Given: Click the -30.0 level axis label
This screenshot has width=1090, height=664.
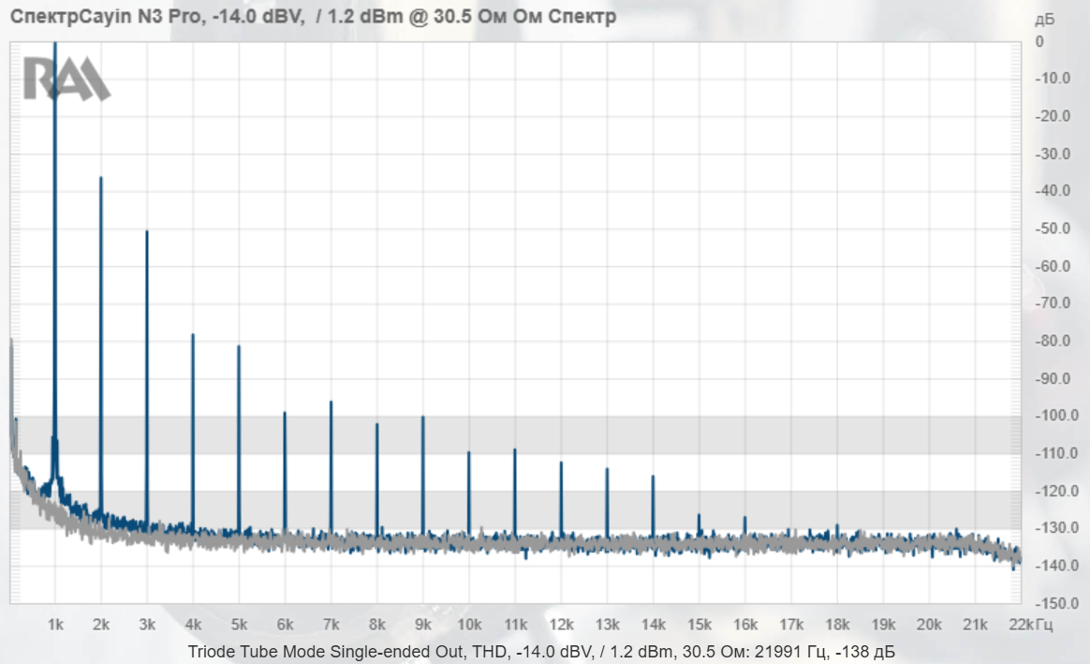Looking at the screenshot, I should [x=1053, y=154].
